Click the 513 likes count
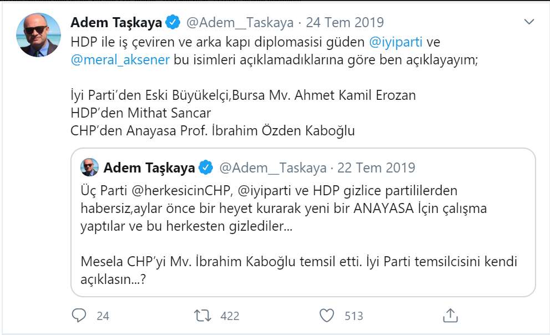 click(354, 316)
